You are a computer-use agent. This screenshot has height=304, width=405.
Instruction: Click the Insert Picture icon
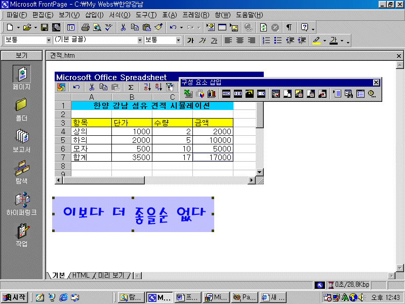tap(234, 27)
